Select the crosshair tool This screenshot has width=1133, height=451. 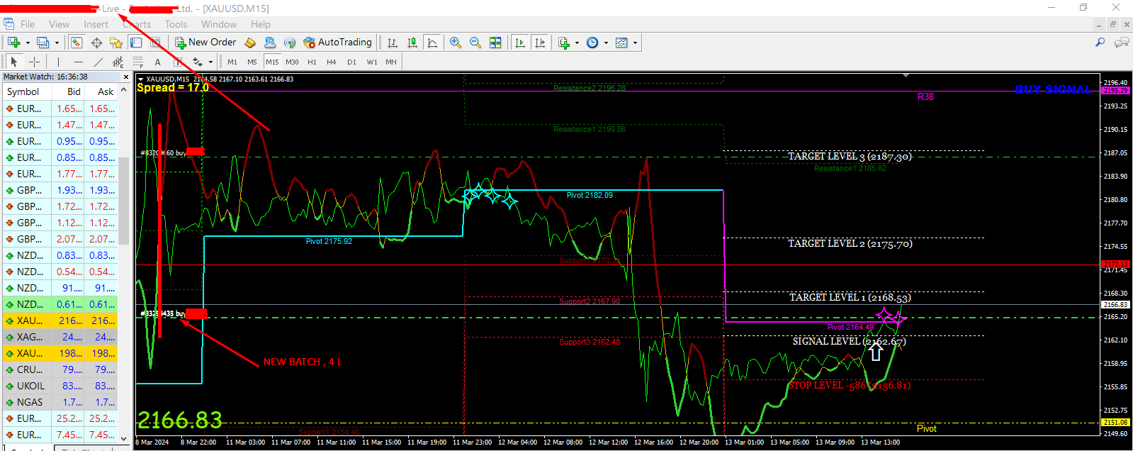point(34,62)
